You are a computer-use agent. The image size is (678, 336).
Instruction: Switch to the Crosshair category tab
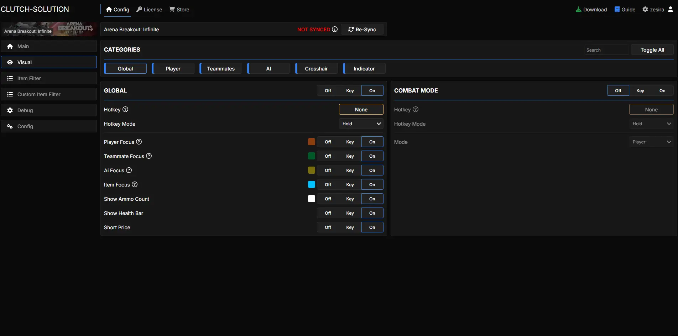point(316,68)
